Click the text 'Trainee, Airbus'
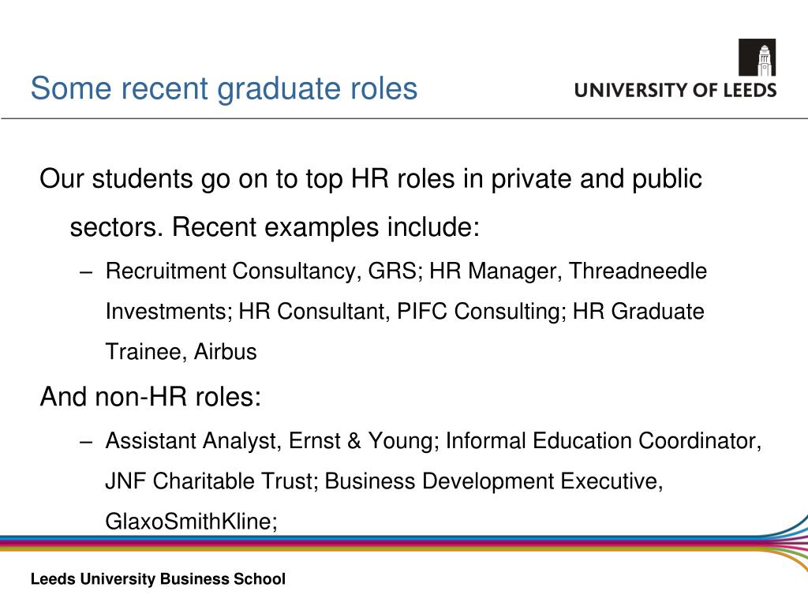The height and width of the screenshot is (606, 808). click(x=181, y=352)
